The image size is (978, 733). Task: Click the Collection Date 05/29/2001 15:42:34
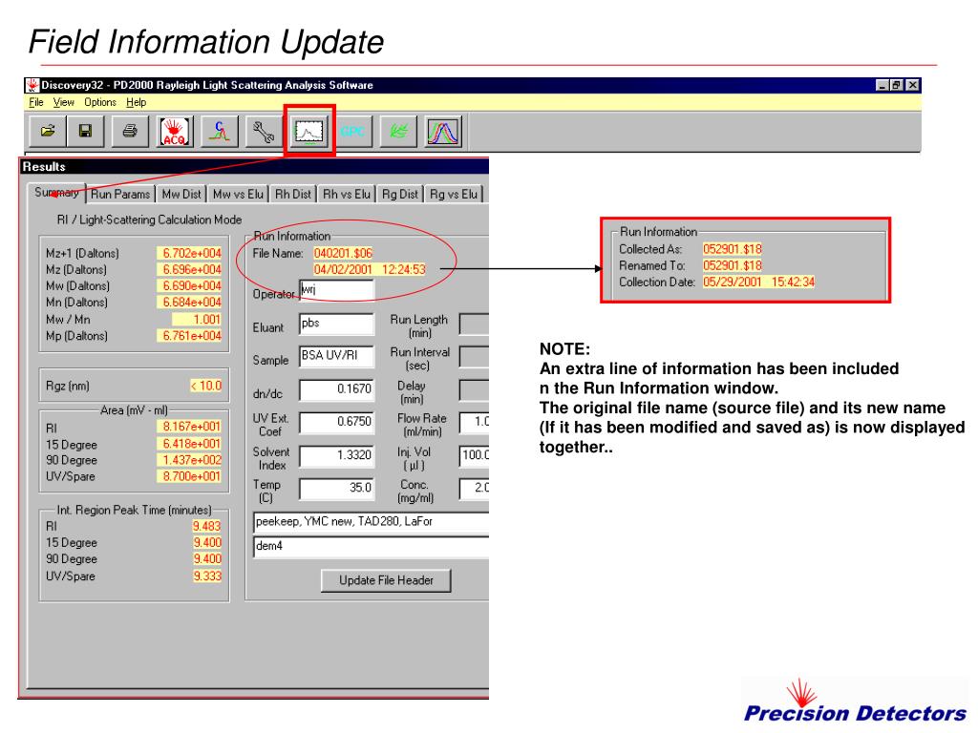(x=759, y=282)
